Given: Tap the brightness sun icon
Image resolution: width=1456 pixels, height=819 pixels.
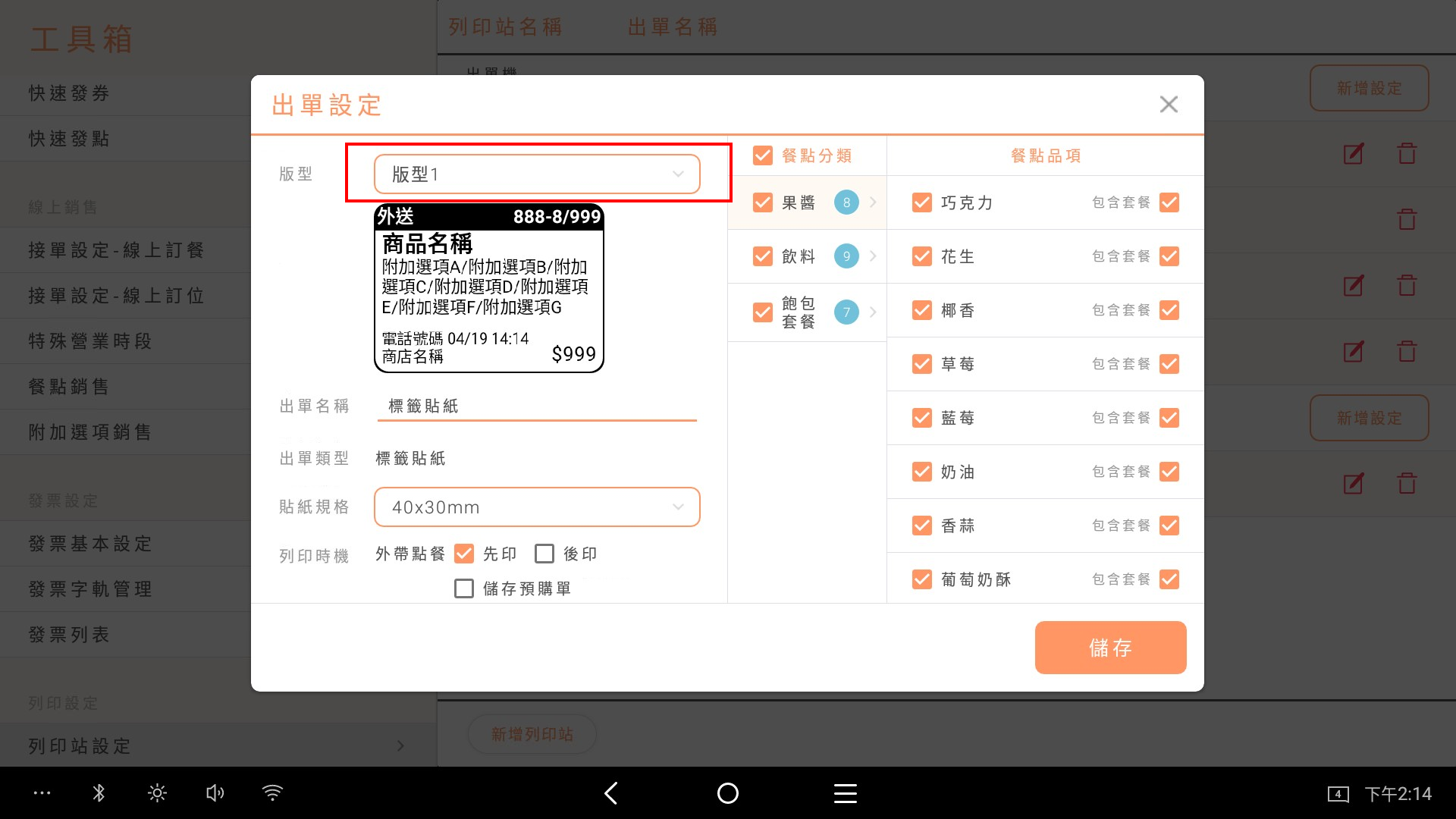Looking at the screenshot, I should coord(157,793).
